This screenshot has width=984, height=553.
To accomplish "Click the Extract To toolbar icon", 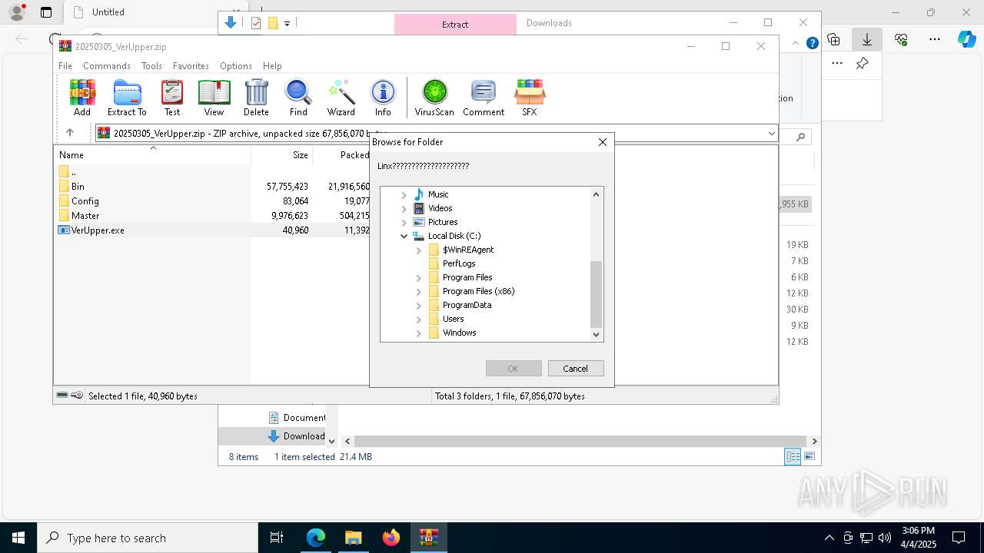I will click(x=127, y=98).
